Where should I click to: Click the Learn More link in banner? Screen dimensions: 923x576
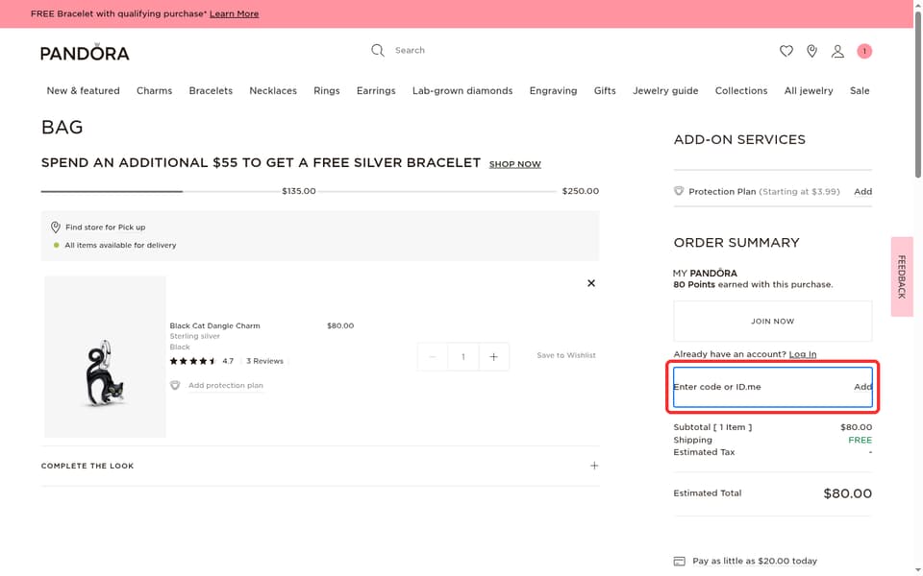point(234,13)
